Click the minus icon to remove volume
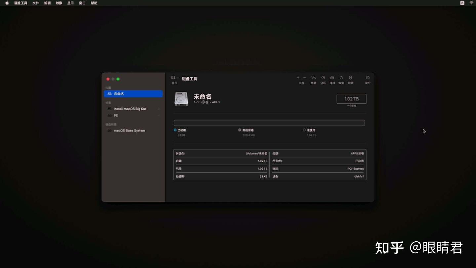This screenshot has width=476, height=268. 304,78
